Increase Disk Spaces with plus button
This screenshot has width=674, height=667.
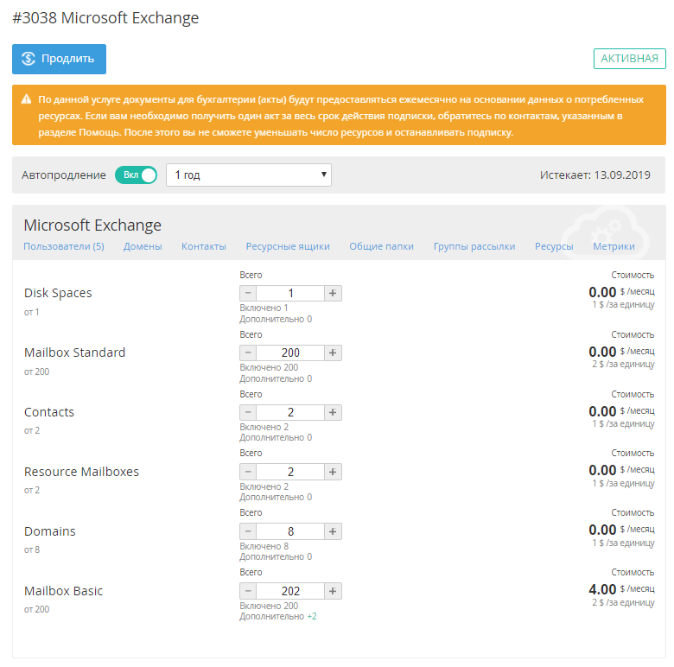tap(334, 293)
